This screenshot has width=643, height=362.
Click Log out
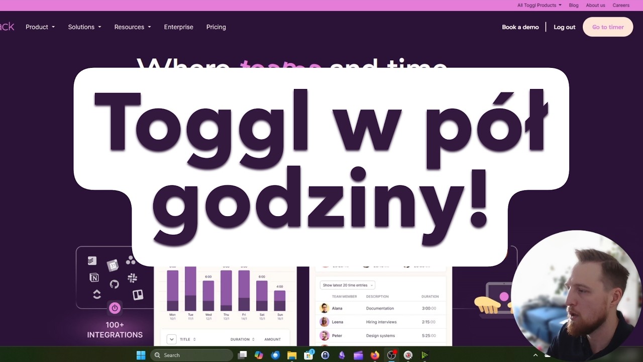565,27
